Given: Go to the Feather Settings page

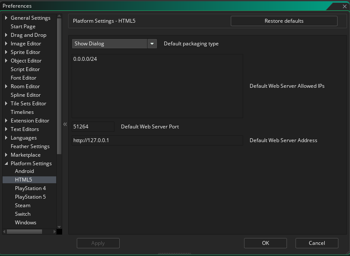Looking at the screenshot, I should click(x=30, y=146).
